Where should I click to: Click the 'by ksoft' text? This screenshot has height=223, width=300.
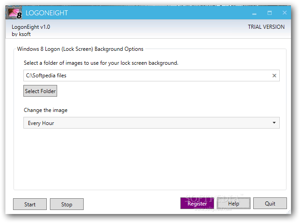tap(21, 34)
